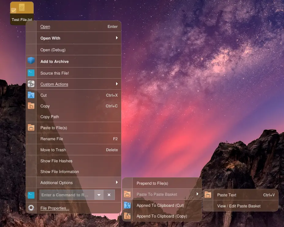Image resolution: width=284 pixels, height=227 pixels.
Task: Expand the Additional Options submenu arrow
Action: click(117, 183)
